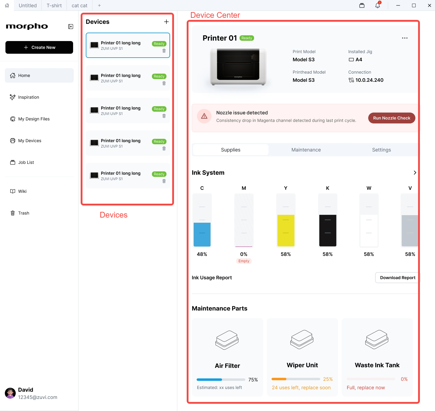Click the IP address 10.0.24.240
This screenshot has width=435, height=411.
[369, 80]
